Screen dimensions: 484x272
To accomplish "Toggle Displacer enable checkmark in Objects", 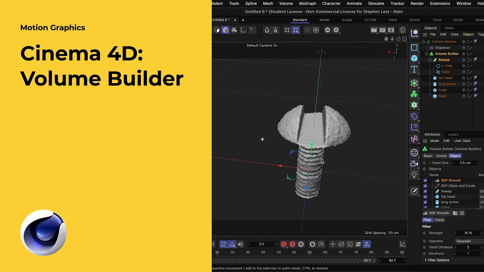I will pyautogui.click(x=471, y=48).
